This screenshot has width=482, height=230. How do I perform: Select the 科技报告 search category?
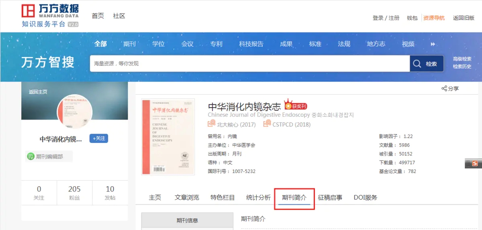coord(251,44)
